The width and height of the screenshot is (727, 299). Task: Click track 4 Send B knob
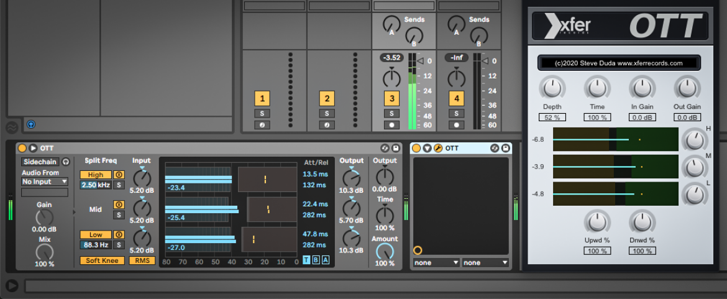479,35
